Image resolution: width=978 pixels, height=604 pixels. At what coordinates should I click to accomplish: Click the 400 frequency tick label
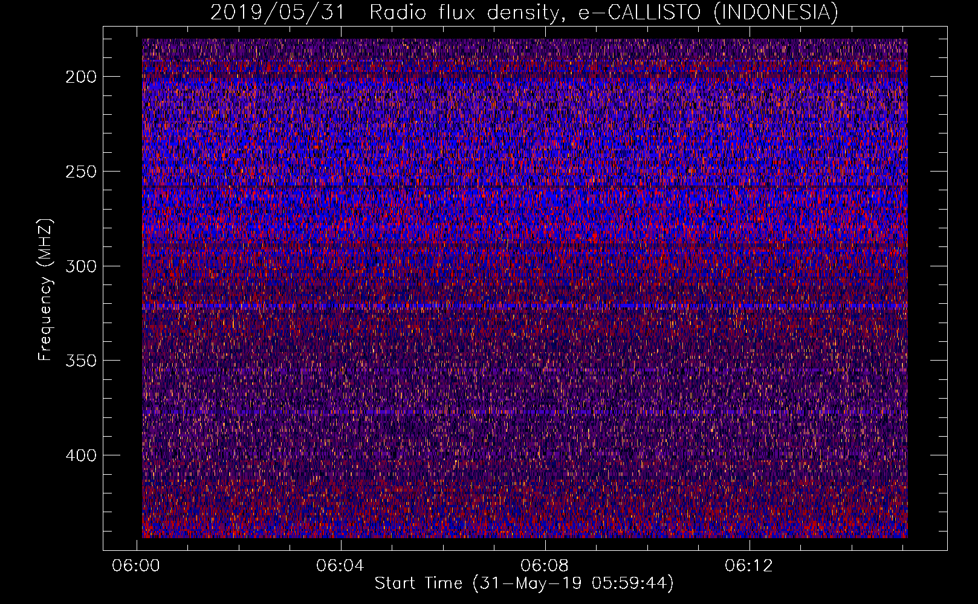point(81,455)
